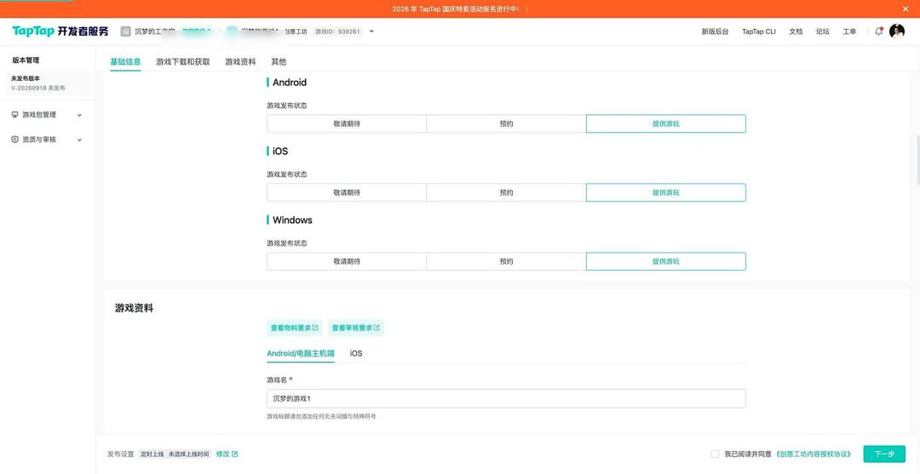Switch to the 其他 tab

279,61
